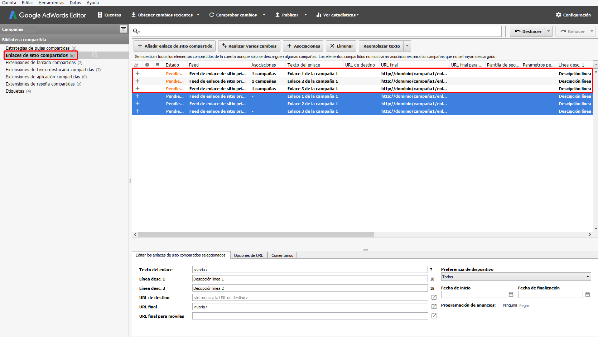The image size is (598, 337).
Task: Click the Google AdWords Editor logo
Action: pyautogui.click(x=48, y=15)
